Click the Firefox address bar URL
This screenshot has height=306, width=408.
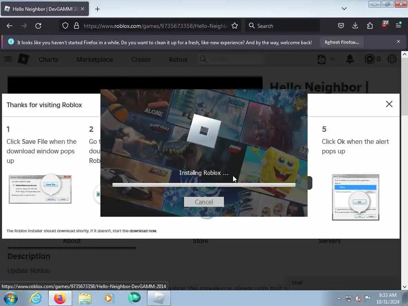[x=155, y=26]
